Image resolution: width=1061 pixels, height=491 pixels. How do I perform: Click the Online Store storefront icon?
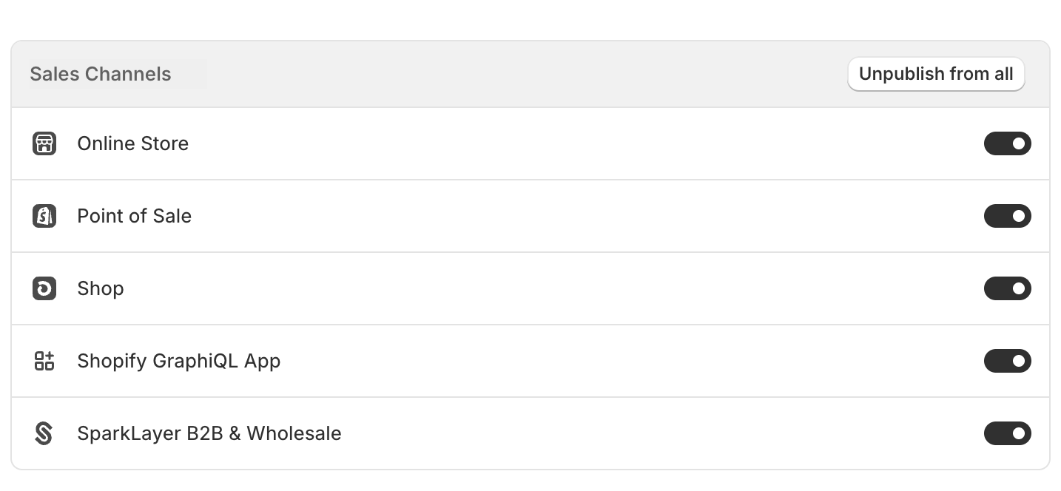pos(44,143)
